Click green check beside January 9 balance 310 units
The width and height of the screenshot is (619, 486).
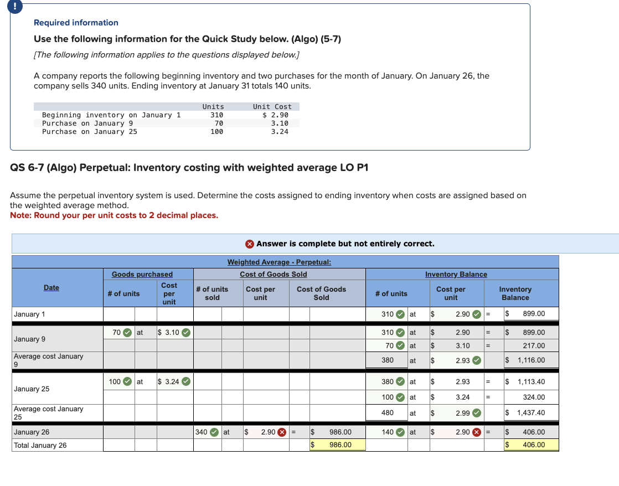(x=400, y=333)
